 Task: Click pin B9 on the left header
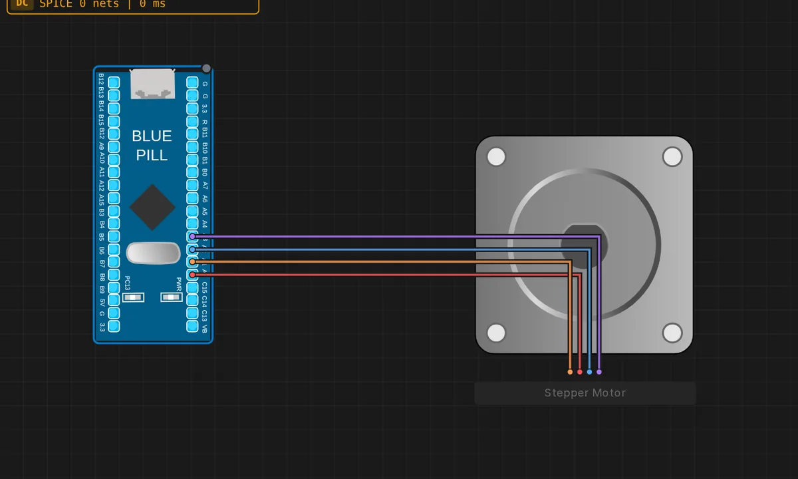(x=114, y=287)
